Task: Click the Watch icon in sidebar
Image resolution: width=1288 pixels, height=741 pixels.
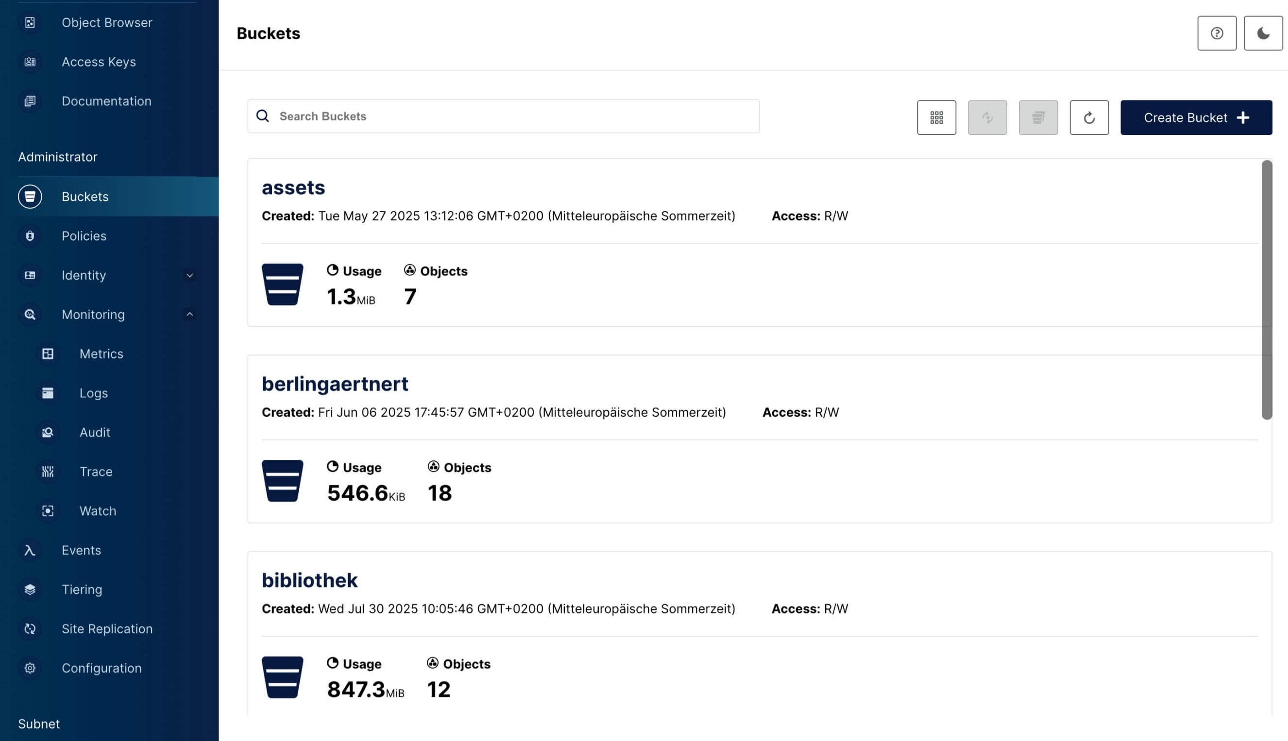Action: [48, 511]
